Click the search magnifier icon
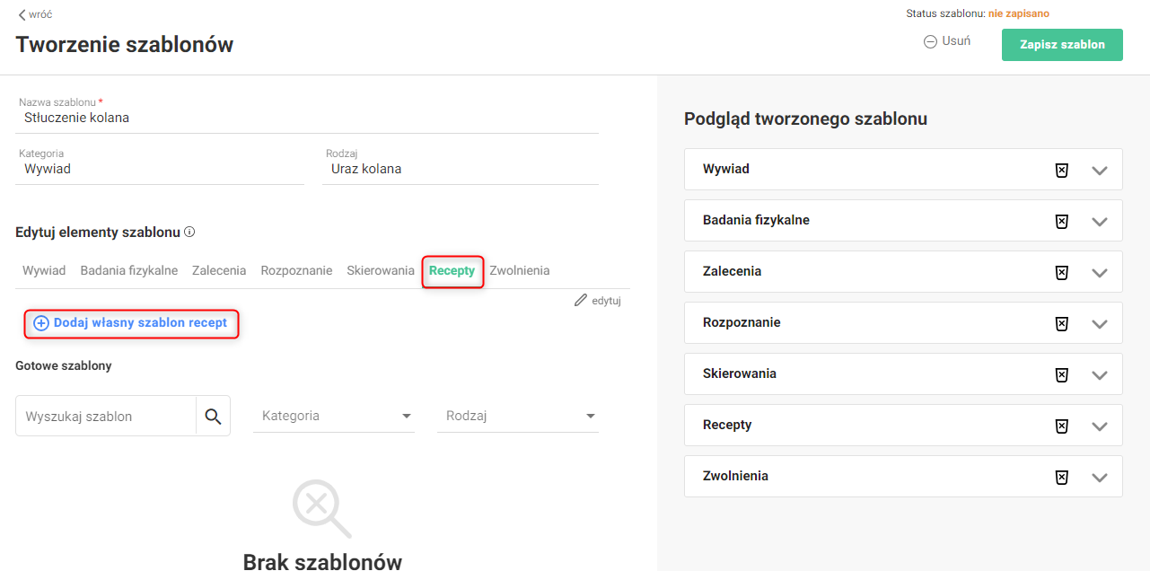 [213, 417]
